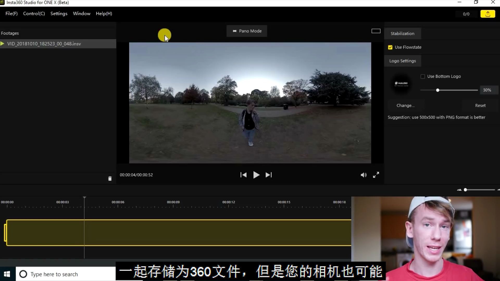This screenshot has width=500, height=281.
Task: Select the Logo Settings section header
Action: (402, 61)
